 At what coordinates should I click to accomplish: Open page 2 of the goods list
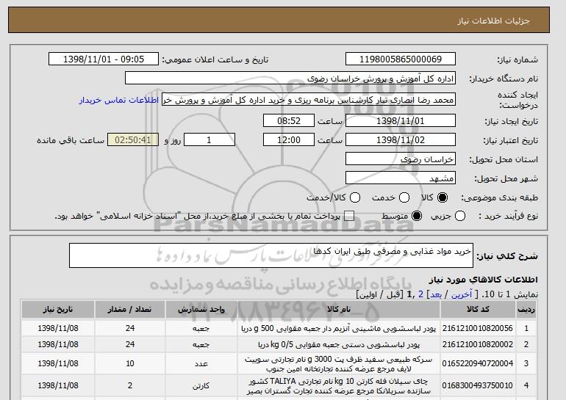coord(421,294)
